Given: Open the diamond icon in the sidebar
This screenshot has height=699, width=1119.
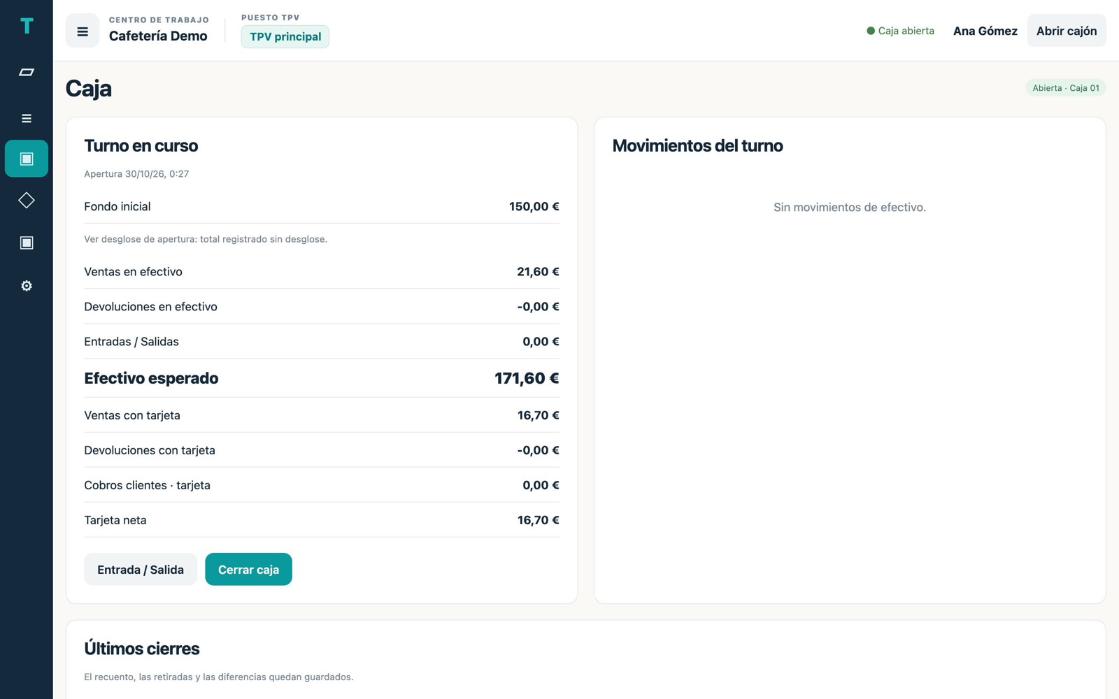Looking at the screenshot, I should pyautogui.click(x=27, y=201).
